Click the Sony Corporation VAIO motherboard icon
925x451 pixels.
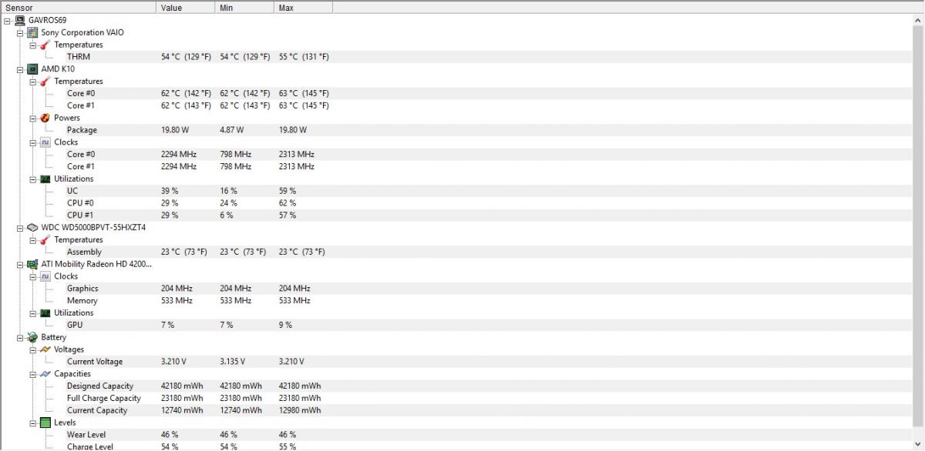(x=32, y=32)
